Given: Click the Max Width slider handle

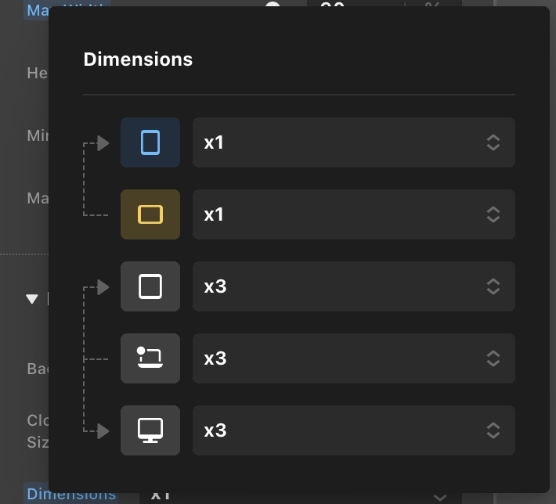Looking at the screenshot, I should coord(273,7).
